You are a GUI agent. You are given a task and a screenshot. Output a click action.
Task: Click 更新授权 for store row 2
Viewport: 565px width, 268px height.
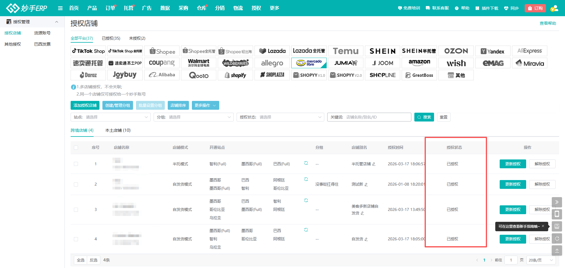[513, 184]
